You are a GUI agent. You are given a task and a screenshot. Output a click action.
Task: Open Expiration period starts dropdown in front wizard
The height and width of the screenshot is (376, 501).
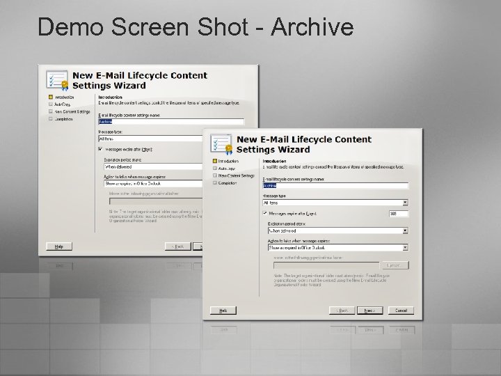405,230
